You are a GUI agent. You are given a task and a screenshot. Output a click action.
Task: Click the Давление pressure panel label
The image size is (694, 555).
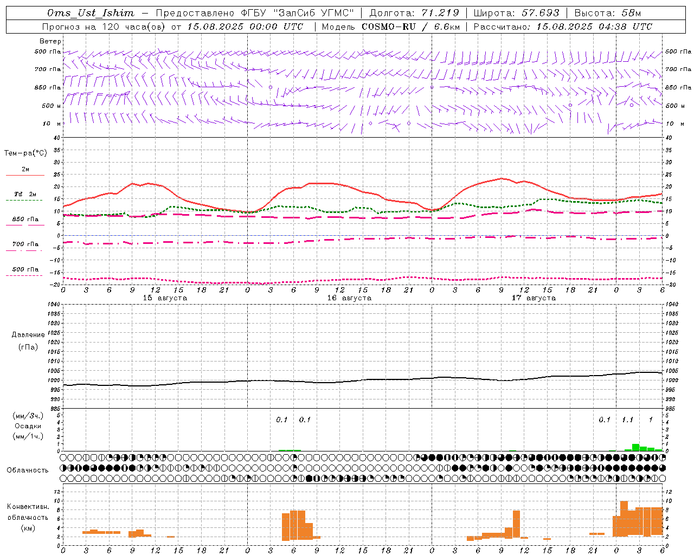tap(28, 335)
